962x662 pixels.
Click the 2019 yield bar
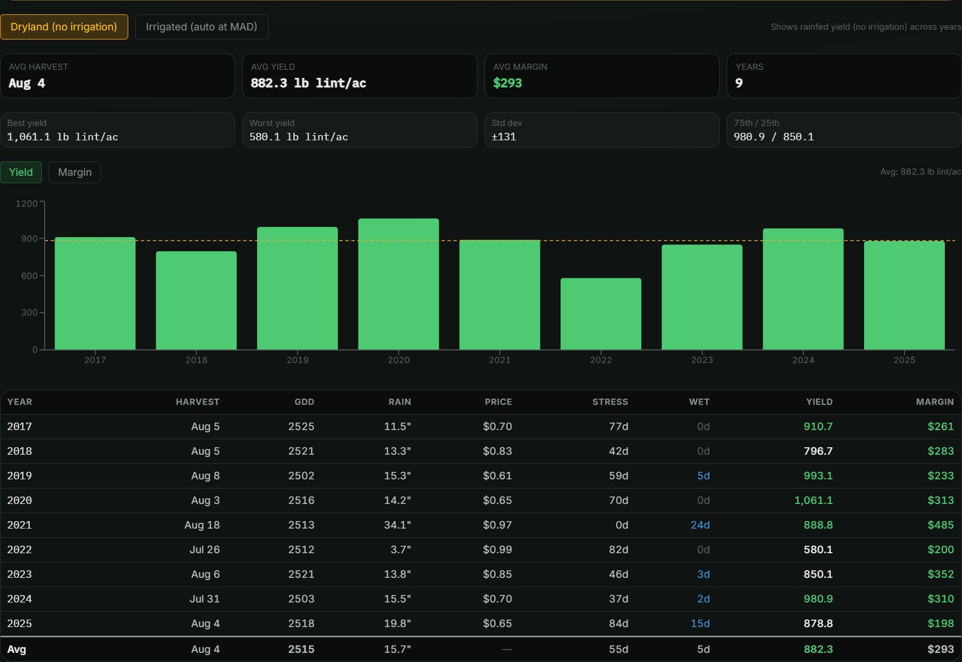point(297,288)
